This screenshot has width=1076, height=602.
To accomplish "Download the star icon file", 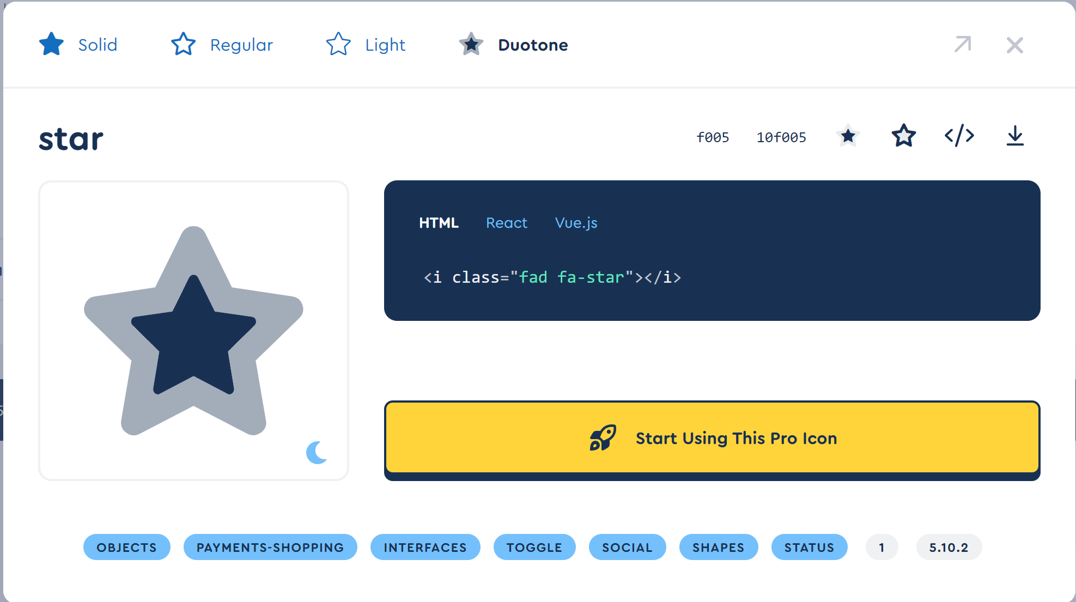I will click(1015, 136).
